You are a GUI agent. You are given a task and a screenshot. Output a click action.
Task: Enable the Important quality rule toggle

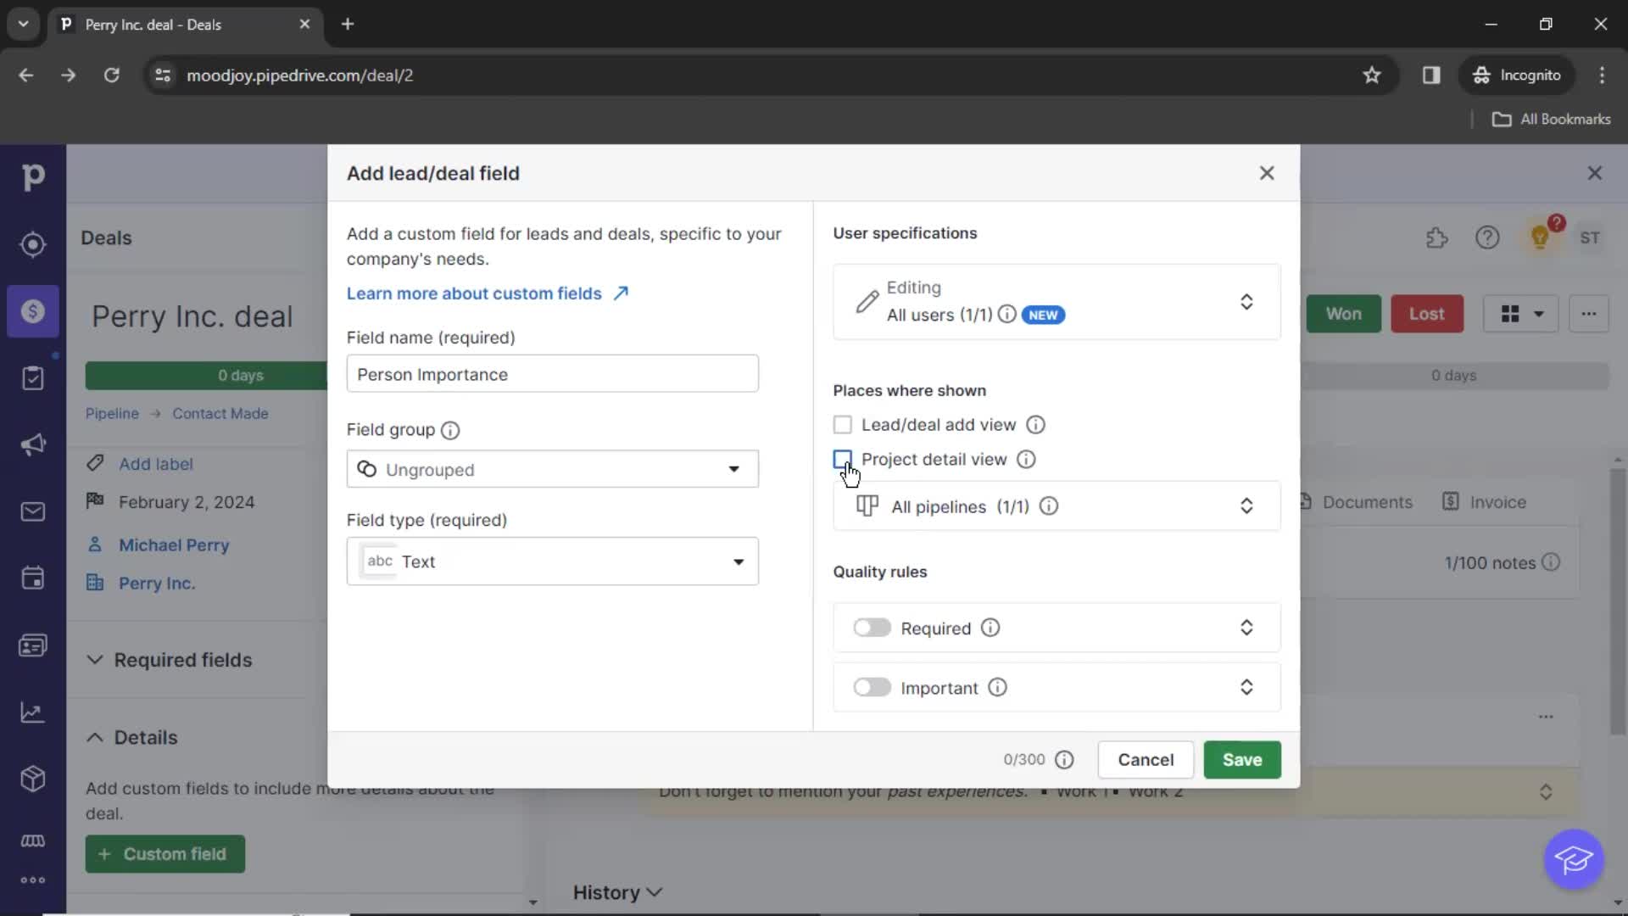pos(871,687)
